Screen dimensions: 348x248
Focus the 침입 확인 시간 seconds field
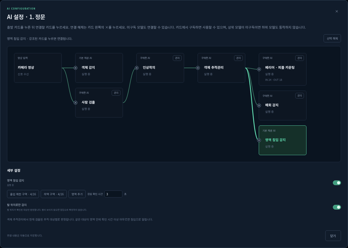(x=113, y=194)
